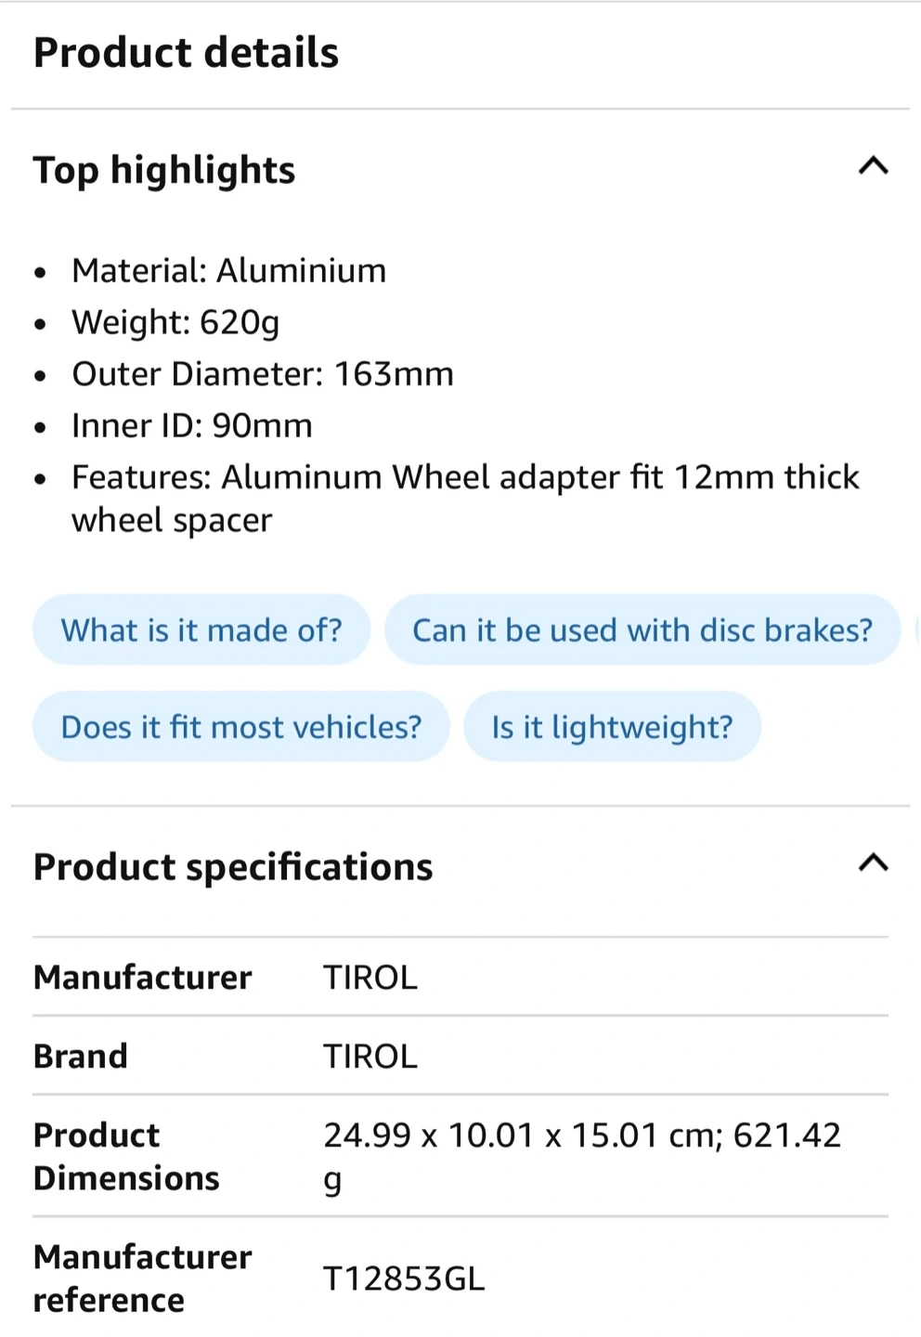Select the "Does it fit most vehicles?" chip
This screenshot has width=921, height=1337.
point(241,727)
